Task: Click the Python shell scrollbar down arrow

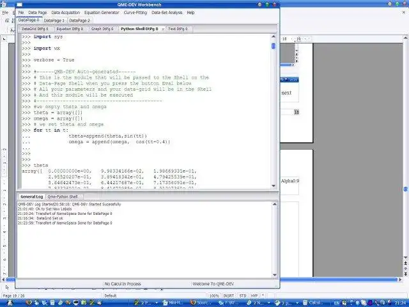Action: point(274,185)
